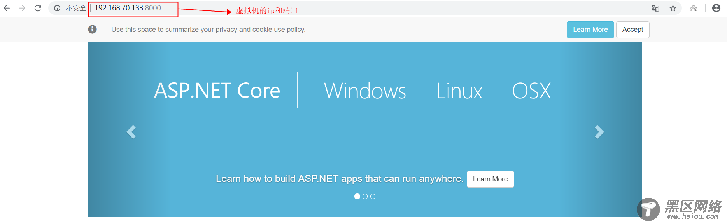
Task: Select the third carousel indicator dot
Action: pyautogui.click(x=373, y=197)
